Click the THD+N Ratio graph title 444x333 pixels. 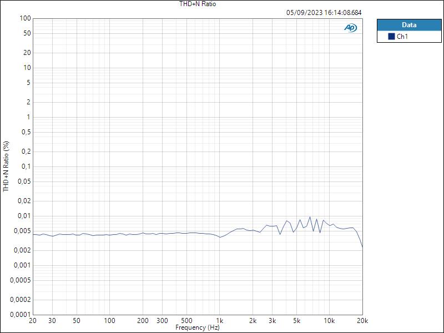pyautogui.click(x=197, y=4)
